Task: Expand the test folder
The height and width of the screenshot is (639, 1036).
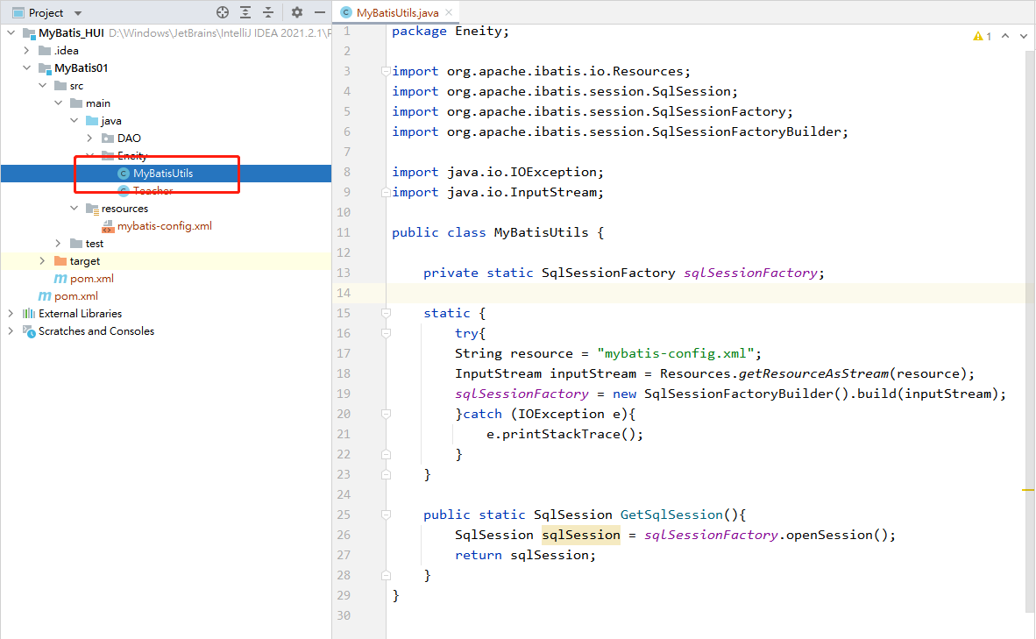Action: tap(58, 243)
